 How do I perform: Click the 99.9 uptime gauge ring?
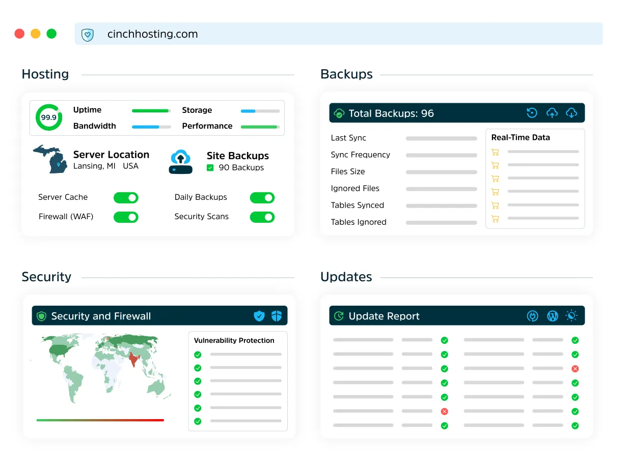(49, 117)
